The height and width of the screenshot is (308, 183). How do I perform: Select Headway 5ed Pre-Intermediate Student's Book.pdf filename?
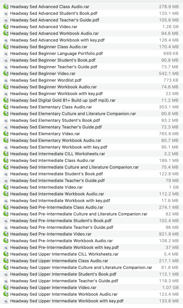point(61,220)
